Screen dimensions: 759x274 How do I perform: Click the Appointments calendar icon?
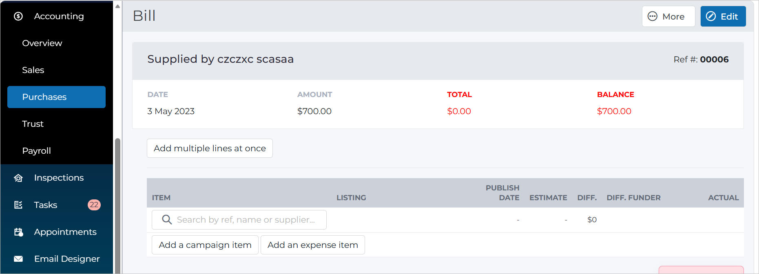pyautogui.click(x=18, y=232)
